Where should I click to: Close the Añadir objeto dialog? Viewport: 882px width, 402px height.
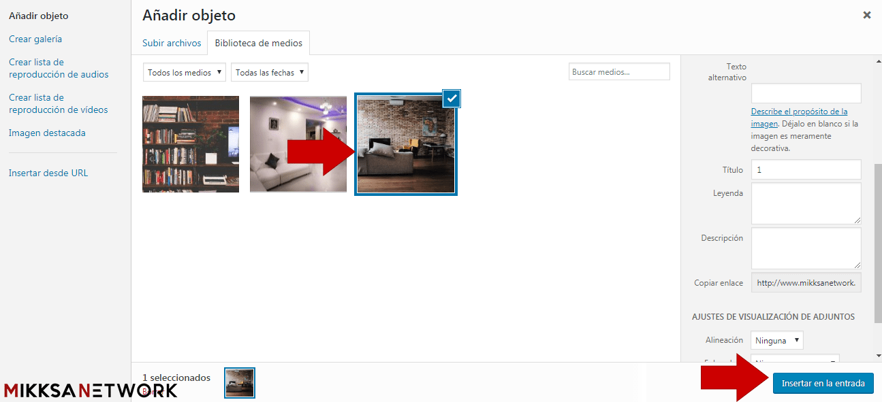[866, 15]
